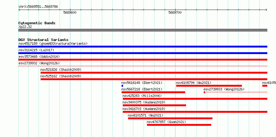Image resolution: width=276 pixels, height=137 pixels.
Task: Open esv3573468 (Uddin2014) variant label
Action: click(39, 57)
